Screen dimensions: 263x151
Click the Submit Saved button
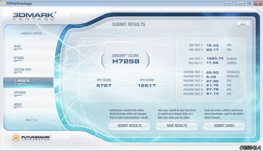(224, 126)
